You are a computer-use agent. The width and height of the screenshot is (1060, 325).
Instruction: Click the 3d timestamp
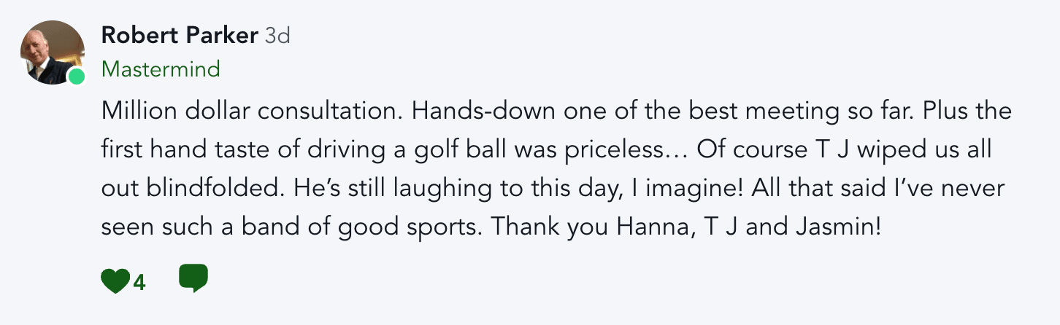pyautogui.click(x=277, y=35)
